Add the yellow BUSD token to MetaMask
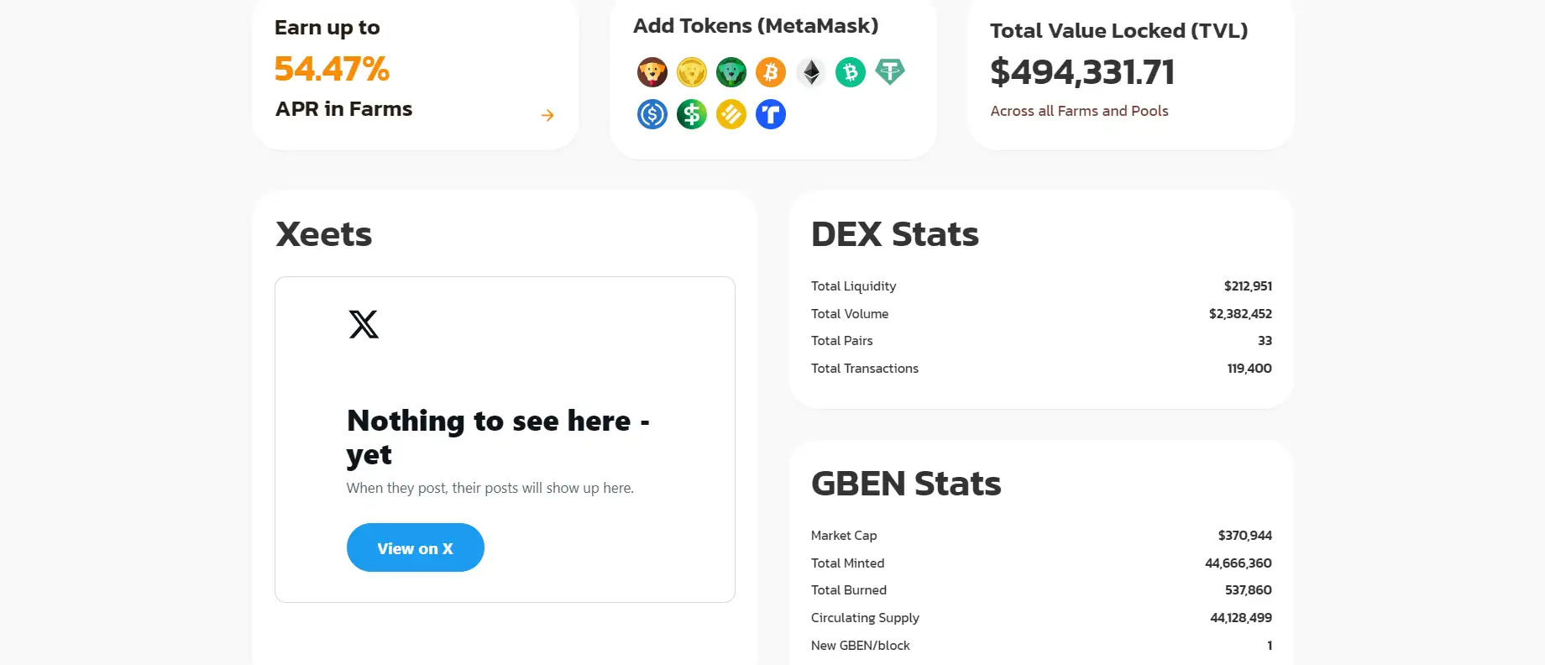The height and width of the screenshot is (665, 1545). (731, 114)
